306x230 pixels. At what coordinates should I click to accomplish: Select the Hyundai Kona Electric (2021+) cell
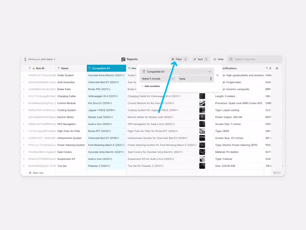[x=106, y=75]
